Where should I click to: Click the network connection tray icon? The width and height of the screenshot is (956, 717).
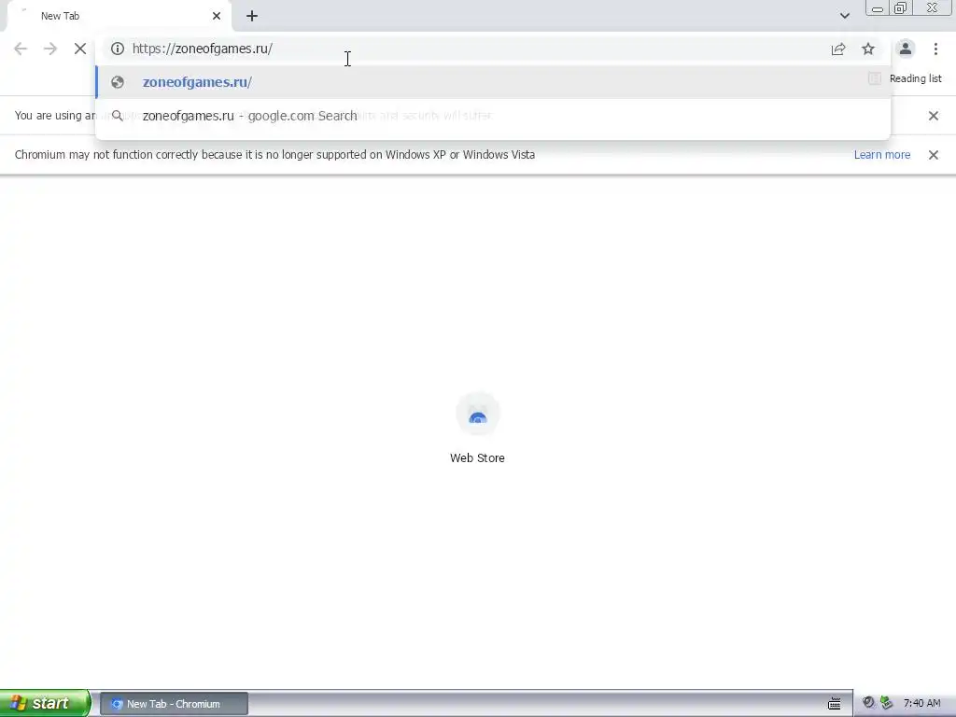tap(886, 703)
